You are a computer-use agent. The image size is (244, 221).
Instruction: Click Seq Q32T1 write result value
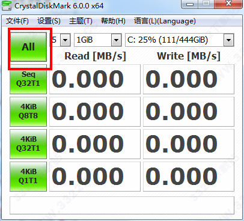189,79
